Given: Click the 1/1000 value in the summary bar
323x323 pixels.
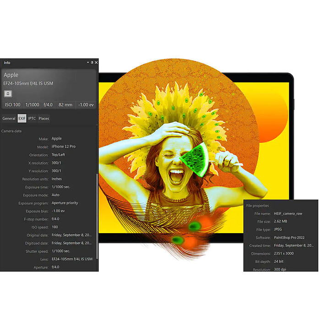Looking at the screenshot, I should [32, 105].
